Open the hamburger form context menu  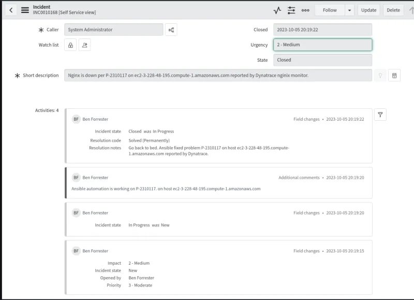[x=25, y=10]
